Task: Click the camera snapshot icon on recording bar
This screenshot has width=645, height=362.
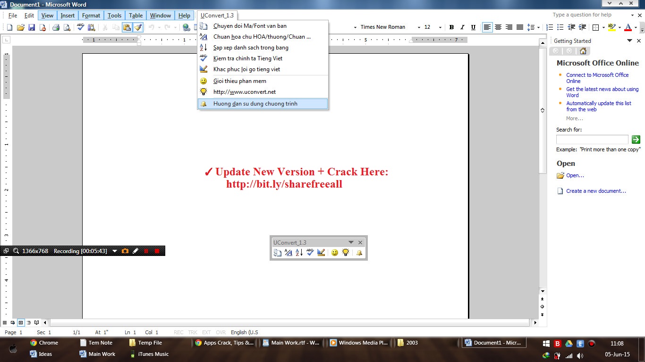Action: (x=125, y=251)
